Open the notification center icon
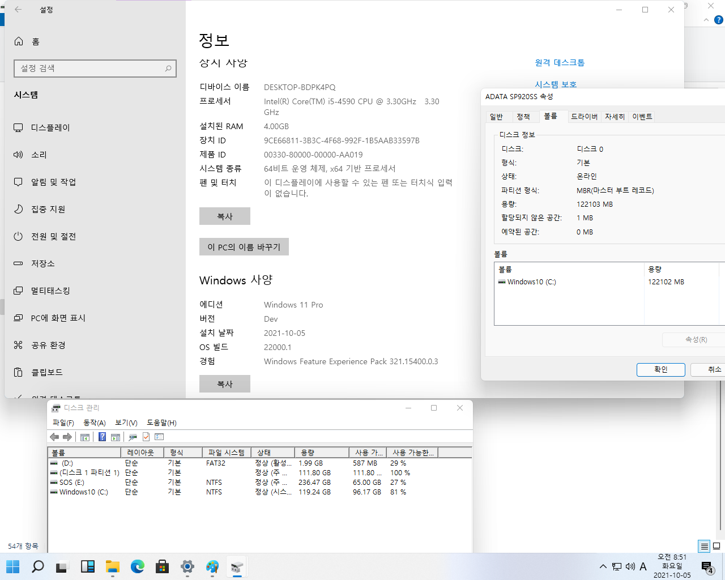This screenshot has height=580, width=725. coord(707,567)
